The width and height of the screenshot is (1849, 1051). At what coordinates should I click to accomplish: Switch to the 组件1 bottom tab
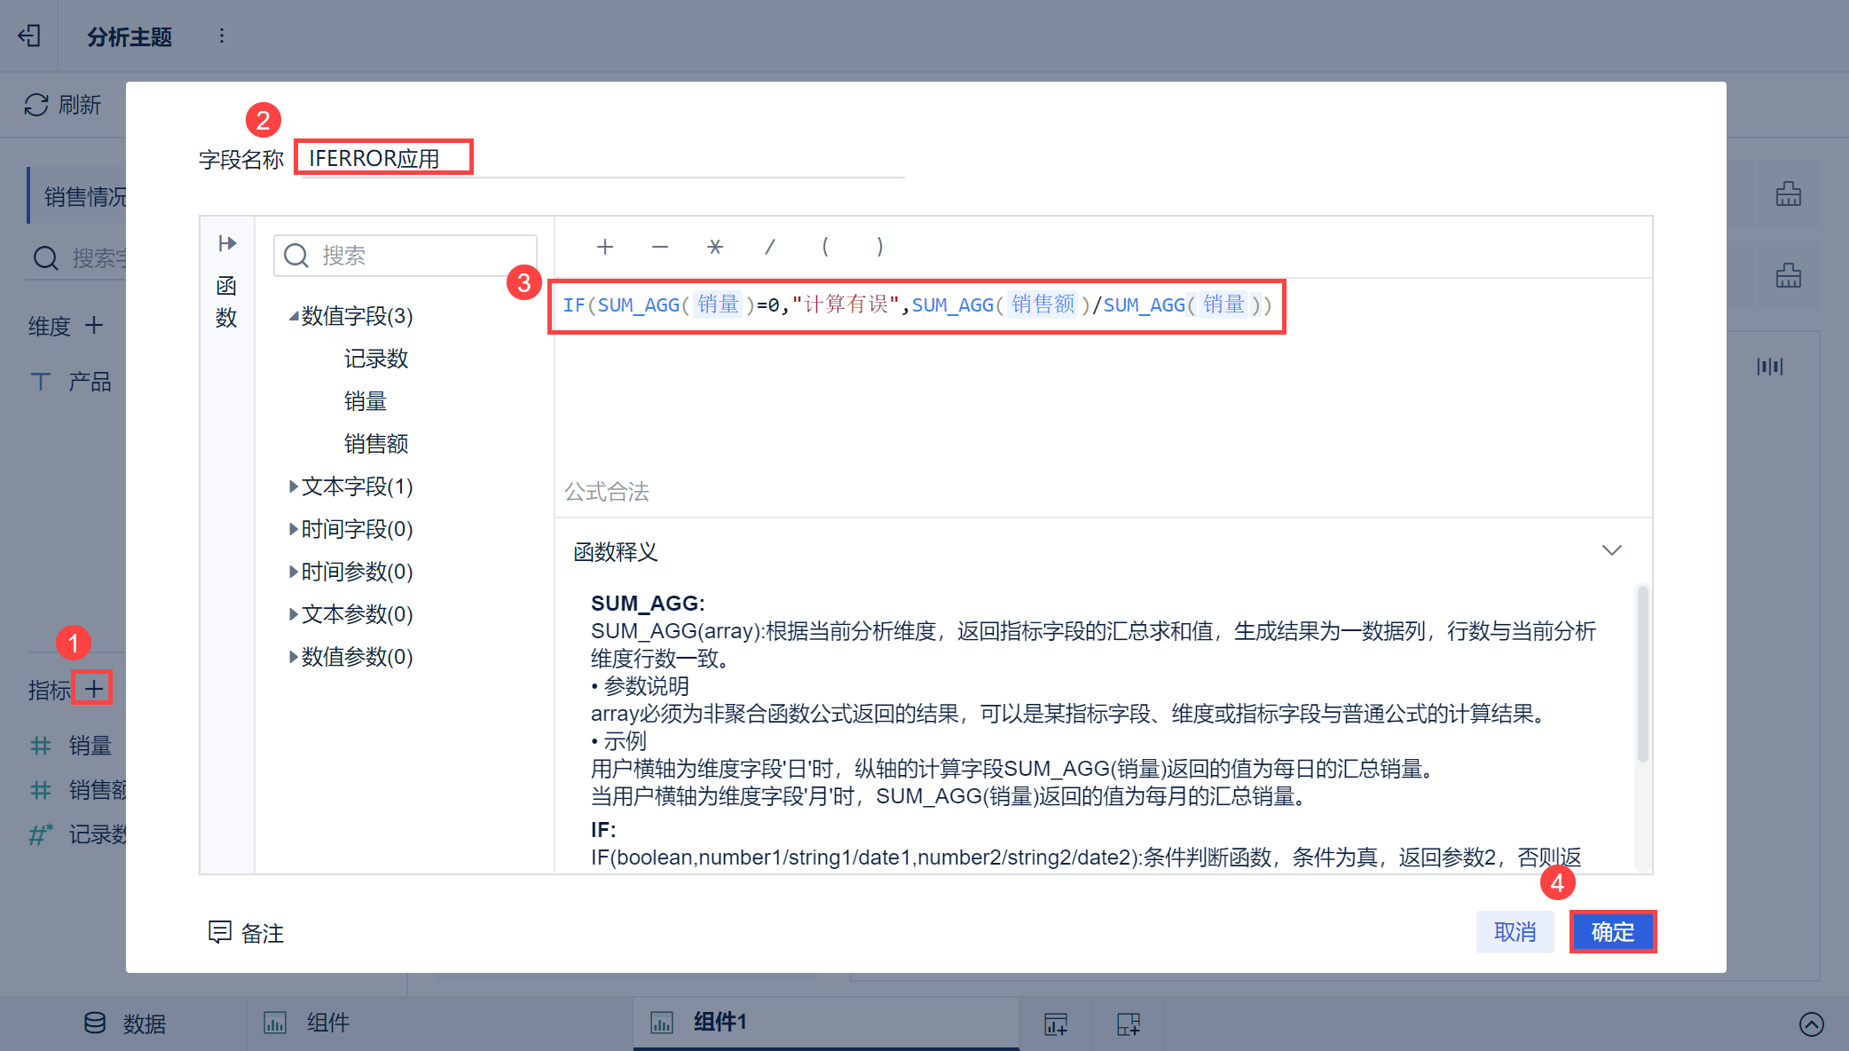(719, 1023)
